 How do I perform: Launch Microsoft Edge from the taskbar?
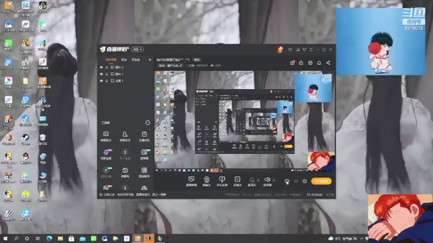pos(49,238)
